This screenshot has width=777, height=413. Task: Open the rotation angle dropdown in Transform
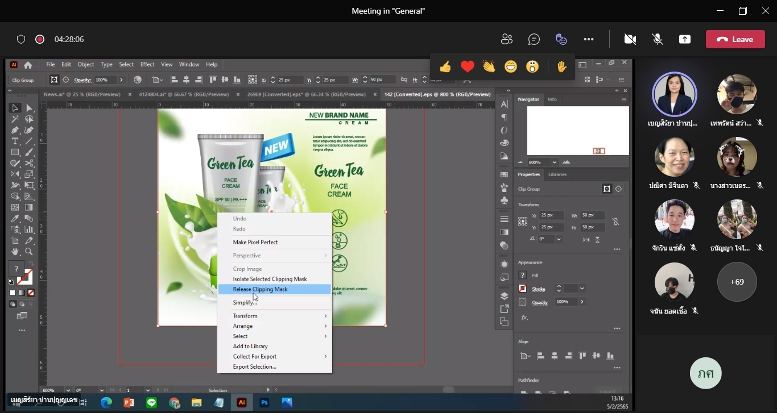coord(559,240)
